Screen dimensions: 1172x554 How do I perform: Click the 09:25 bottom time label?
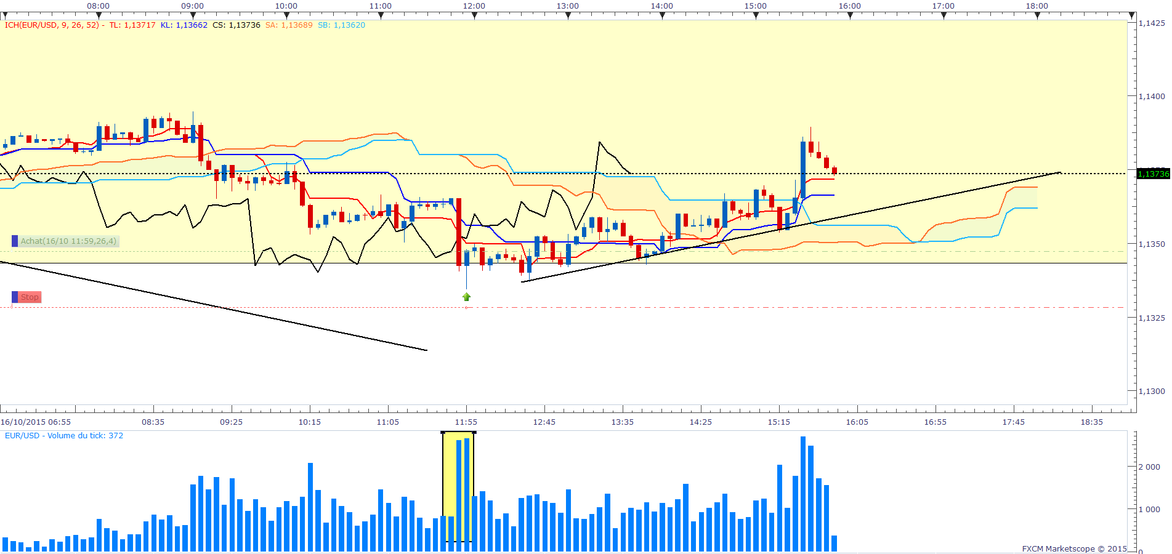pyautogui.click(x=232, y=422)
